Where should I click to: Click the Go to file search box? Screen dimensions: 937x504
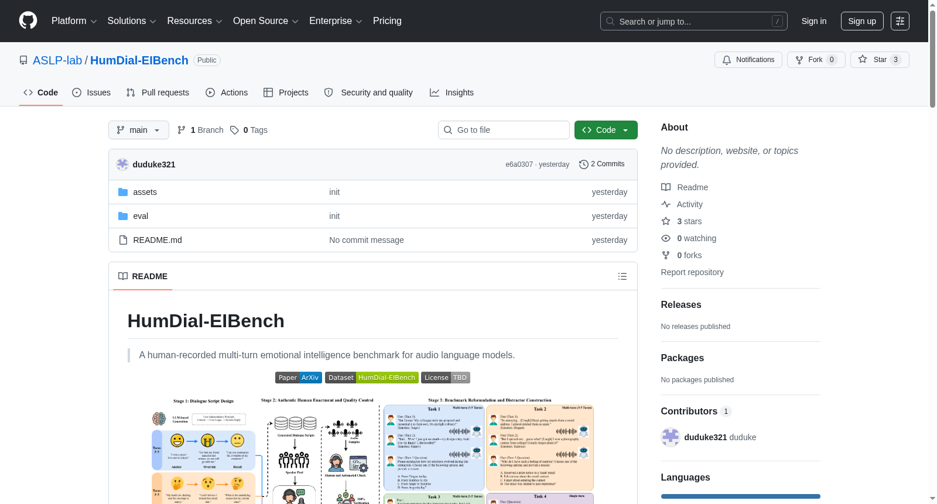click(504, 130)
